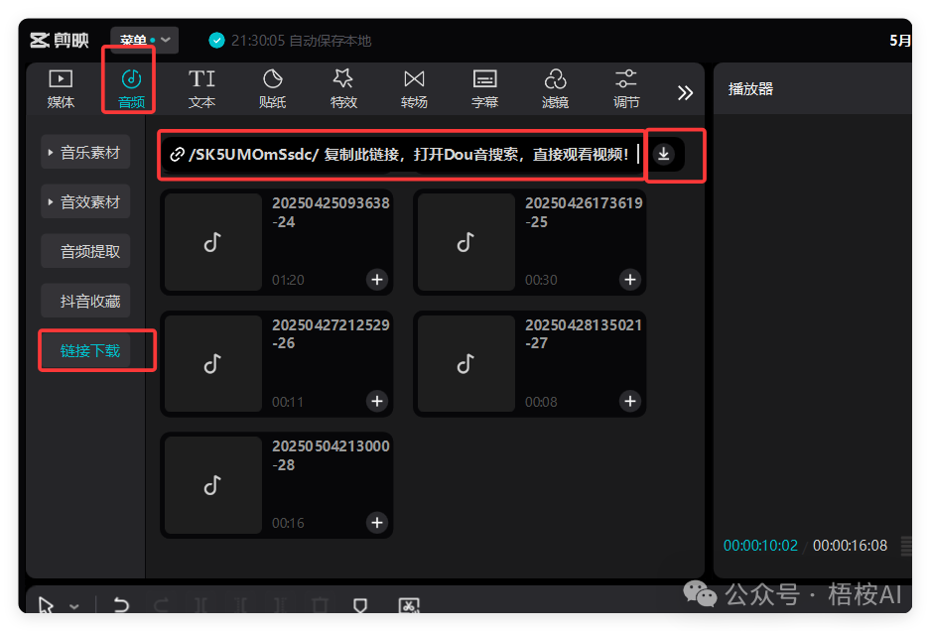930x631 pixels.
Task: Preview the thumbnail of audio 20250504213000-28
Action: (213, 485)
